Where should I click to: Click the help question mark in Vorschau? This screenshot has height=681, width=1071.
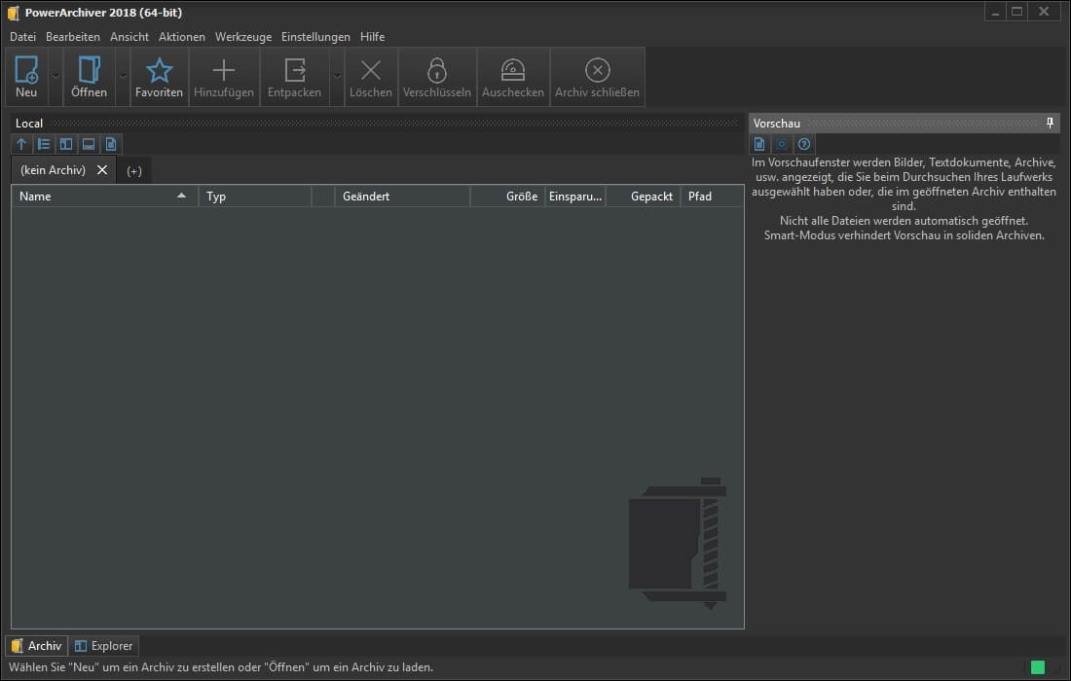[804, 144]
